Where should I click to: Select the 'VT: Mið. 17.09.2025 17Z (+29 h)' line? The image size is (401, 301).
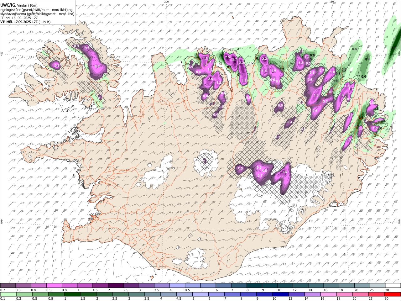(x=25, y=22)
